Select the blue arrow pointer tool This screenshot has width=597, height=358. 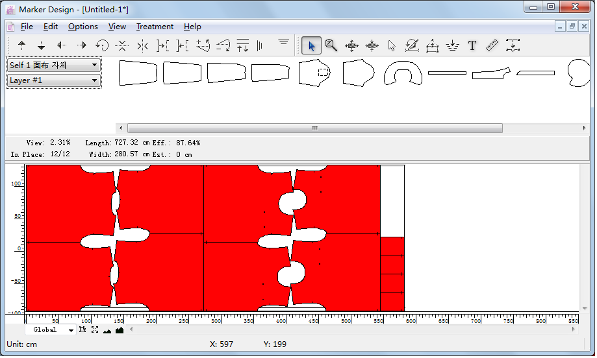(x=312, y=45)
